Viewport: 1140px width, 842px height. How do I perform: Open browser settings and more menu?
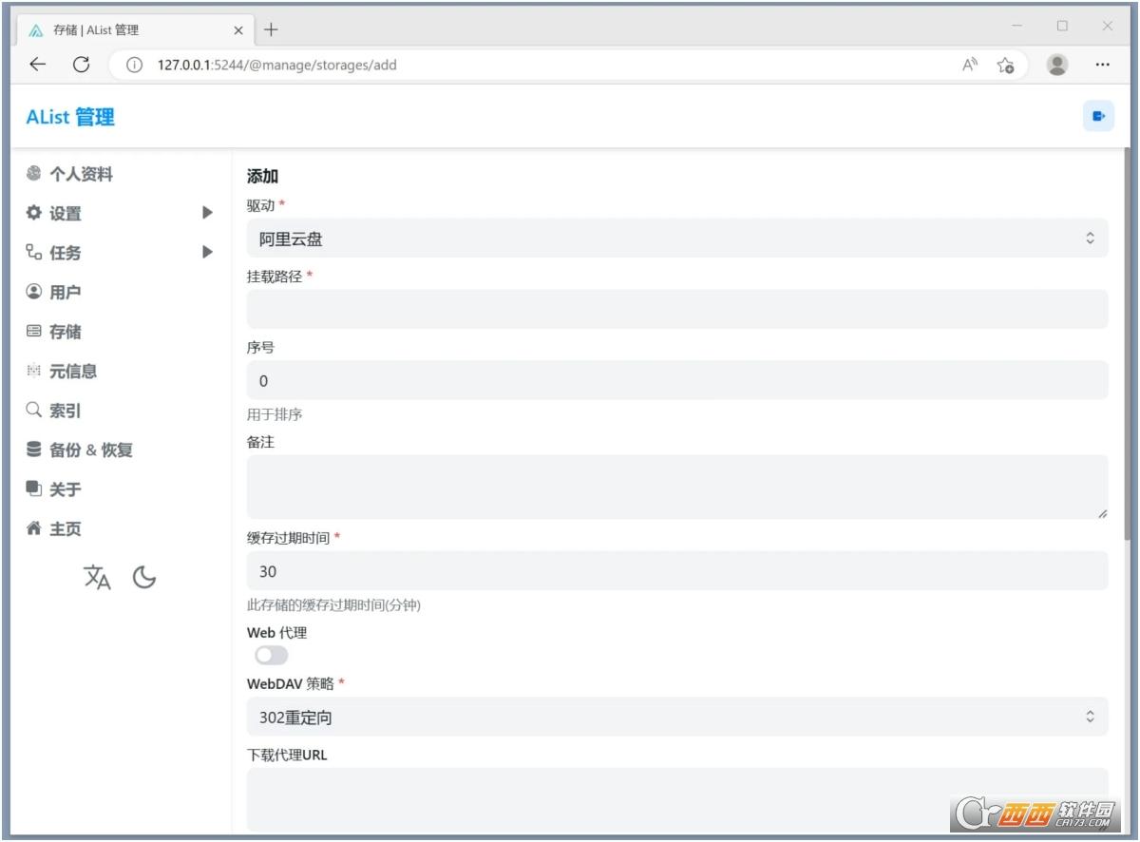(x=1102, y=65)
